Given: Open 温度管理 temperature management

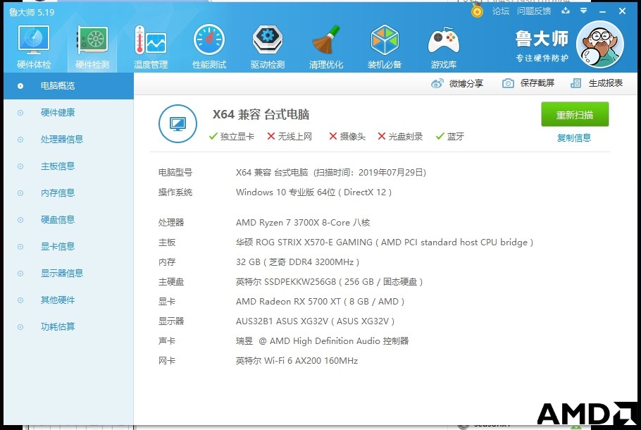Looking at the screenshot, I should coord(151,47).
